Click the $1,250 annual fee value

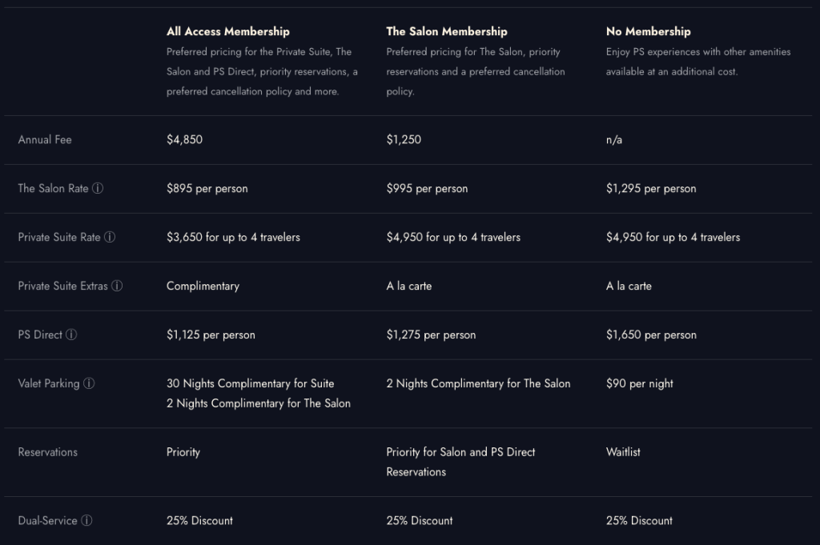404,139
